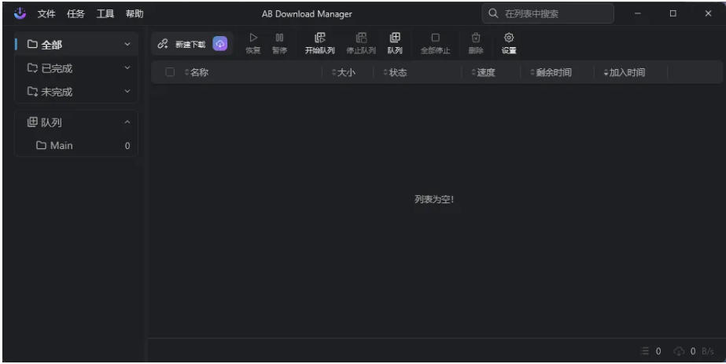Image resolution: width=726 pixels, height=364 pixels.
Task: Toggle the select-all checkbox in table header
Action: (x=170, y=72)
